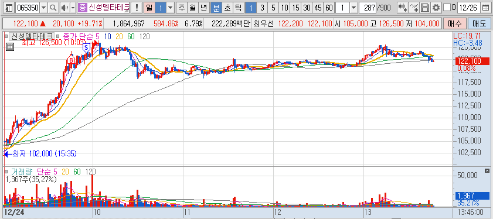
Task: Click the 신성델타테크 chart legend label
Action: [32, 36]
